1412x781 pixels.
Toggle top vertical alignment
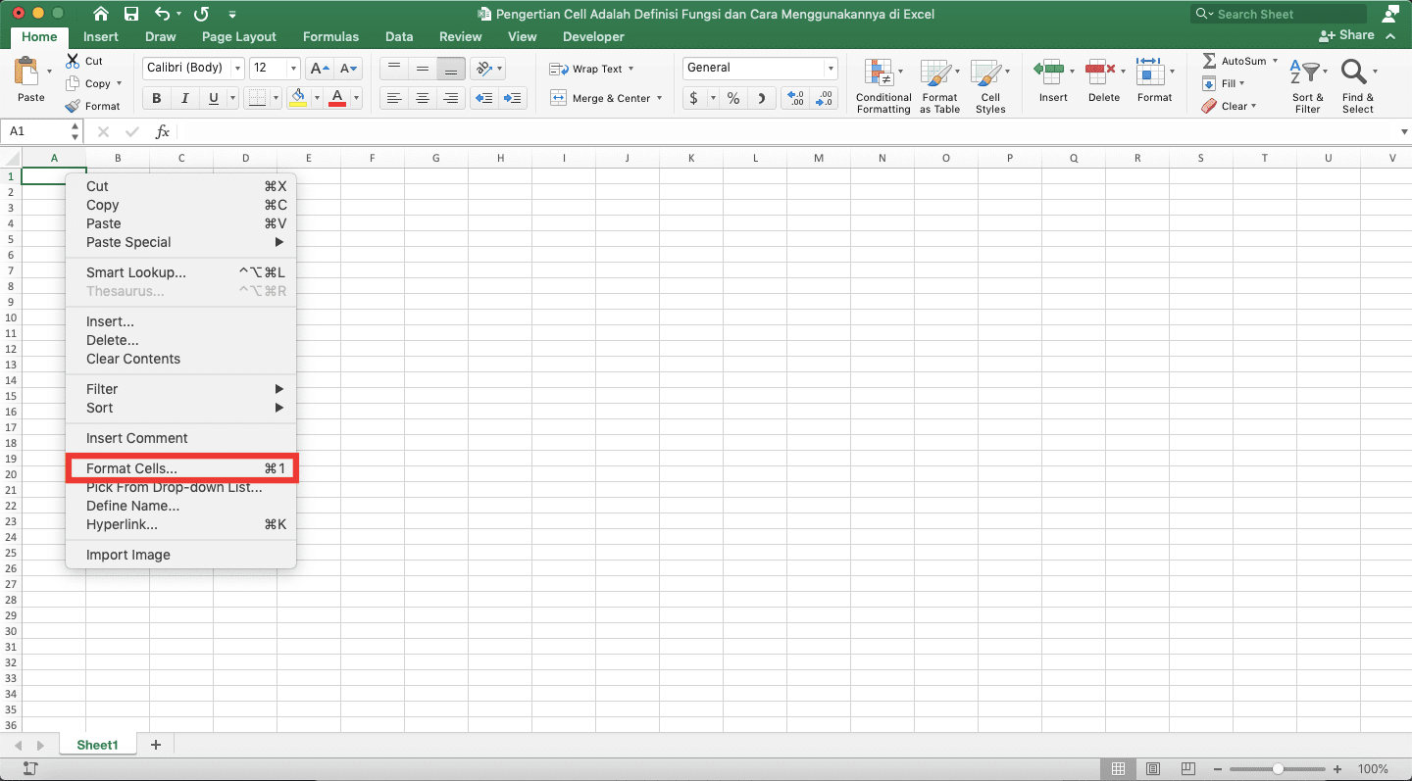393,69
